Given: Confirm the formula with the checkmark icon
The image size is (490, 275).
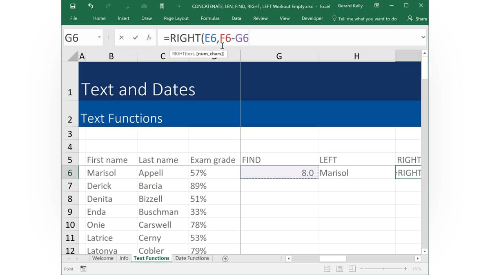Looking at the screenshot, I should coord(135,37).
